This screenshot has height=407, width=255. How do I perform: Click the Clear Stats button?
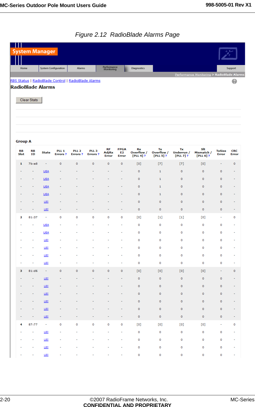click(29, 100)
